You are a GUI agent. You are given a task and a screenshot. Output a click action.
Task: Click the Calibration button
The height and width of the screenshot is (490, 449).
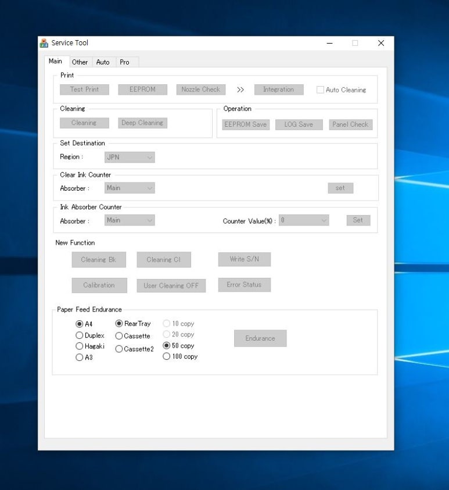click(99, 285)
